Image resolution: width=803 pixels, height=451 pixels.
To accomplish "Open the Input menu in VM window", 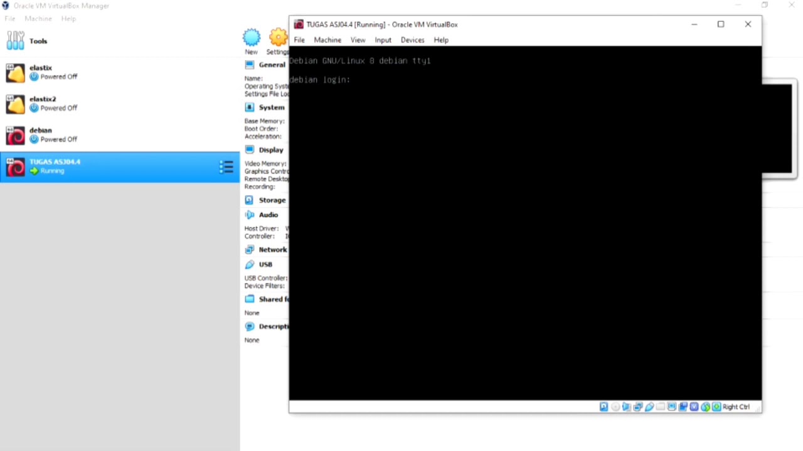I will click(383, 40).
